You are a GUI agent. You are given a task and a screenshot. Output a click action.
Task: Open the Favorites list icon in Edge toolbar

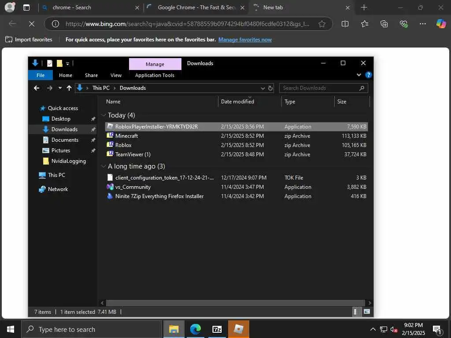364,24
